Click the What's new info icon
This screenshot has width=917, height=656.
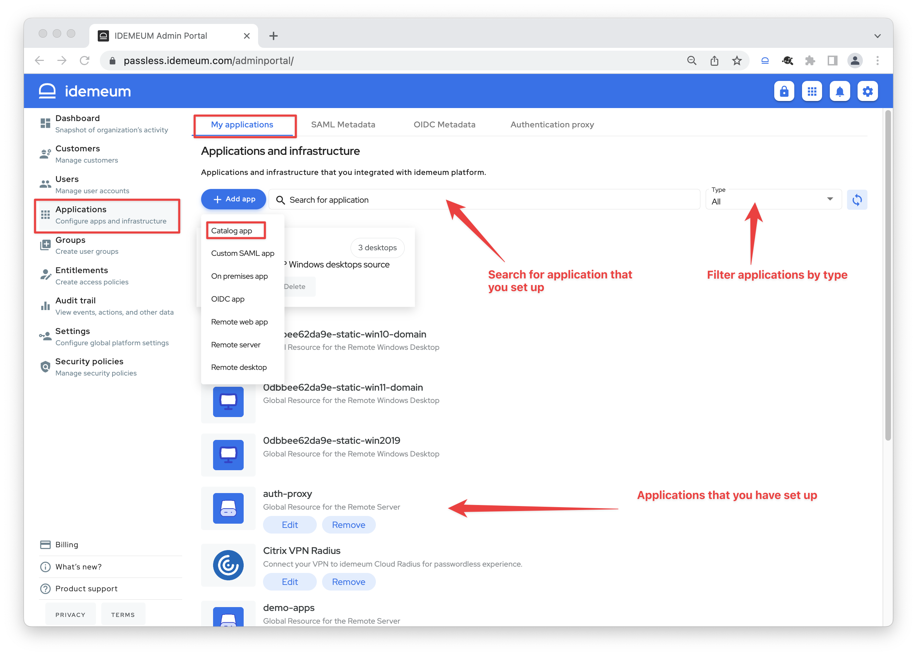(45, 567)
